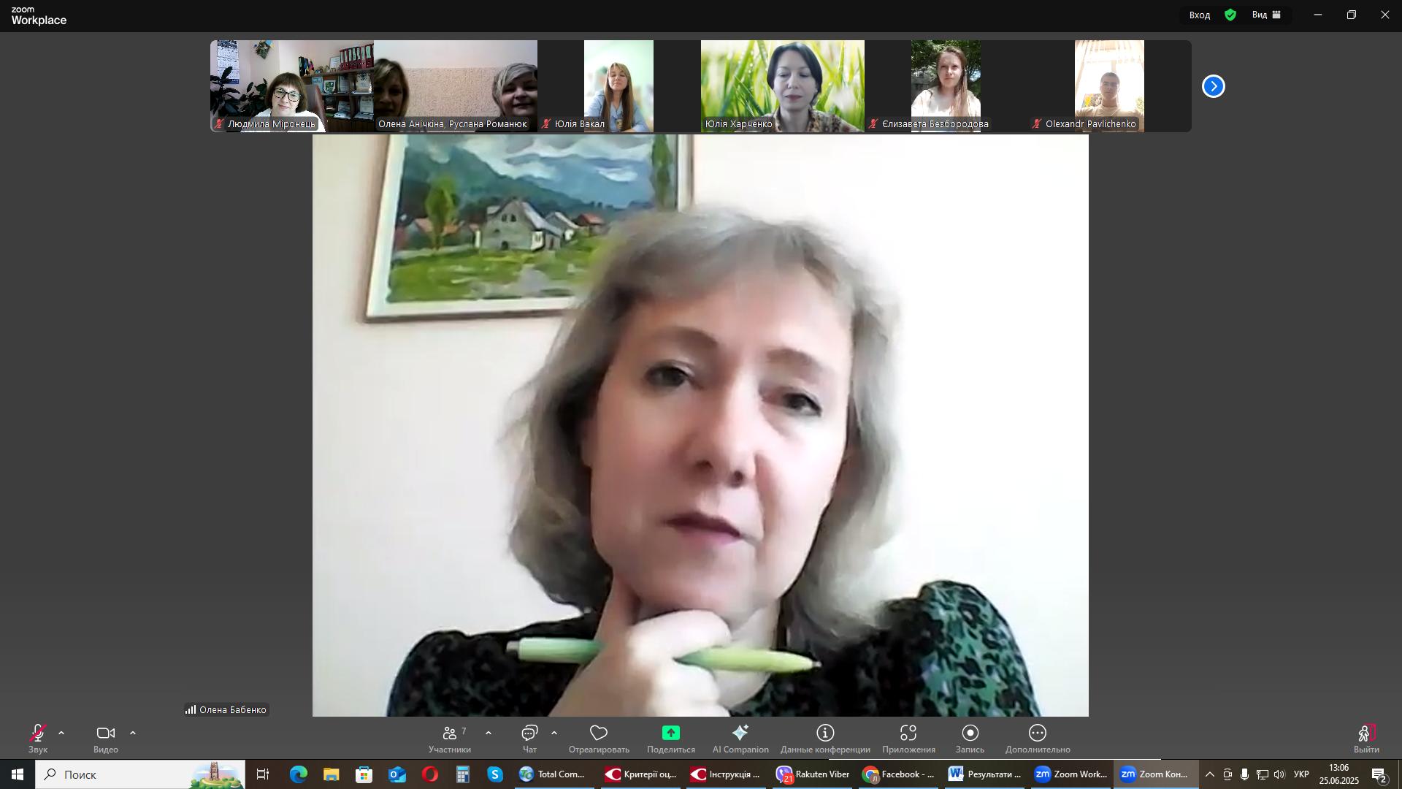Select Olexandr Pavlichenko video thumbnail
The width and height of the screenshot is (1402, 789).
tap(1110, 85)
